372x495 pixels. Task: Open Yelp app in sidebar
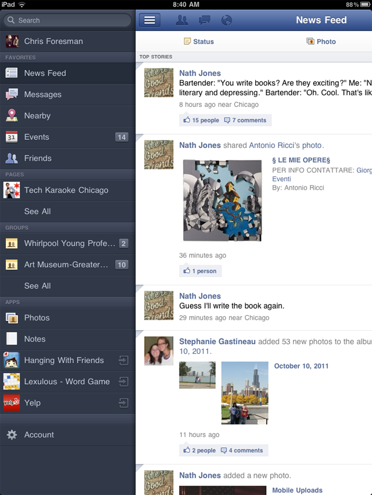point(67,403)
